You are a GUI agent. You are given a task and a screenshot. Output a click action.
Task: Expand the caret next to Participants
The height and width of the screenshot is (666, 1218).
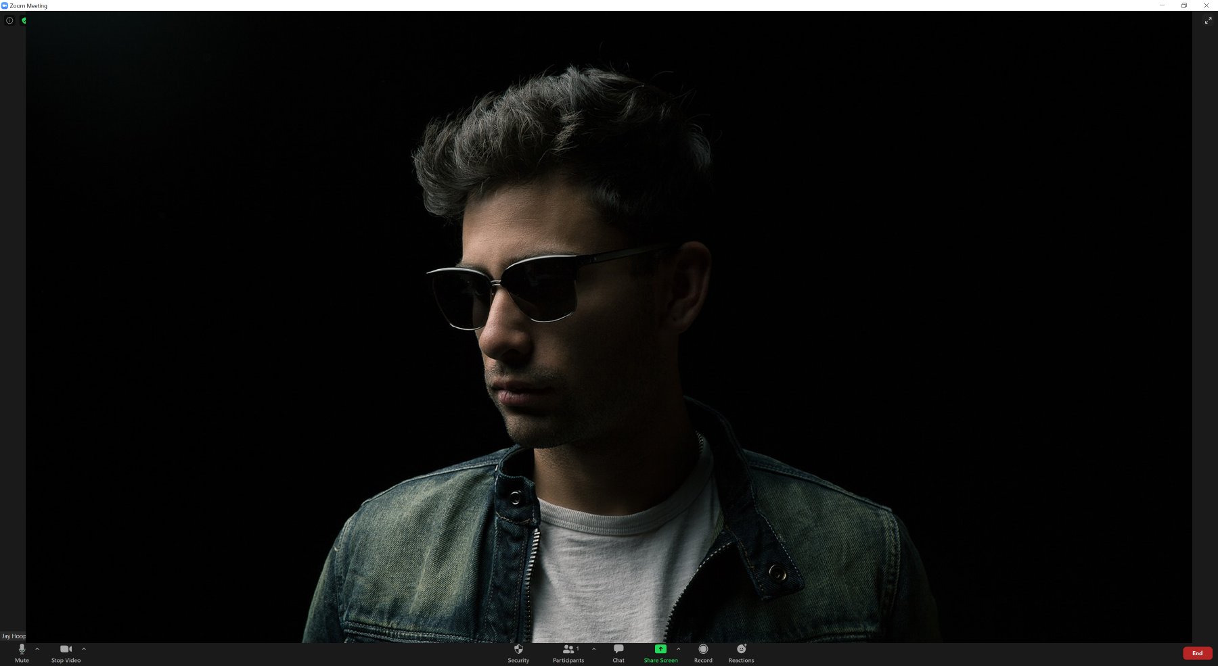tap(594, 649)
